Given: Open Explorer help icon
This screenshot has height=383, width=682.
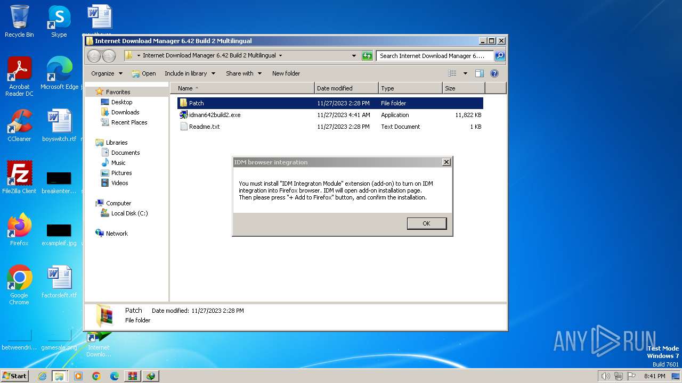Looking at the screenshot, I should point(494,73).
